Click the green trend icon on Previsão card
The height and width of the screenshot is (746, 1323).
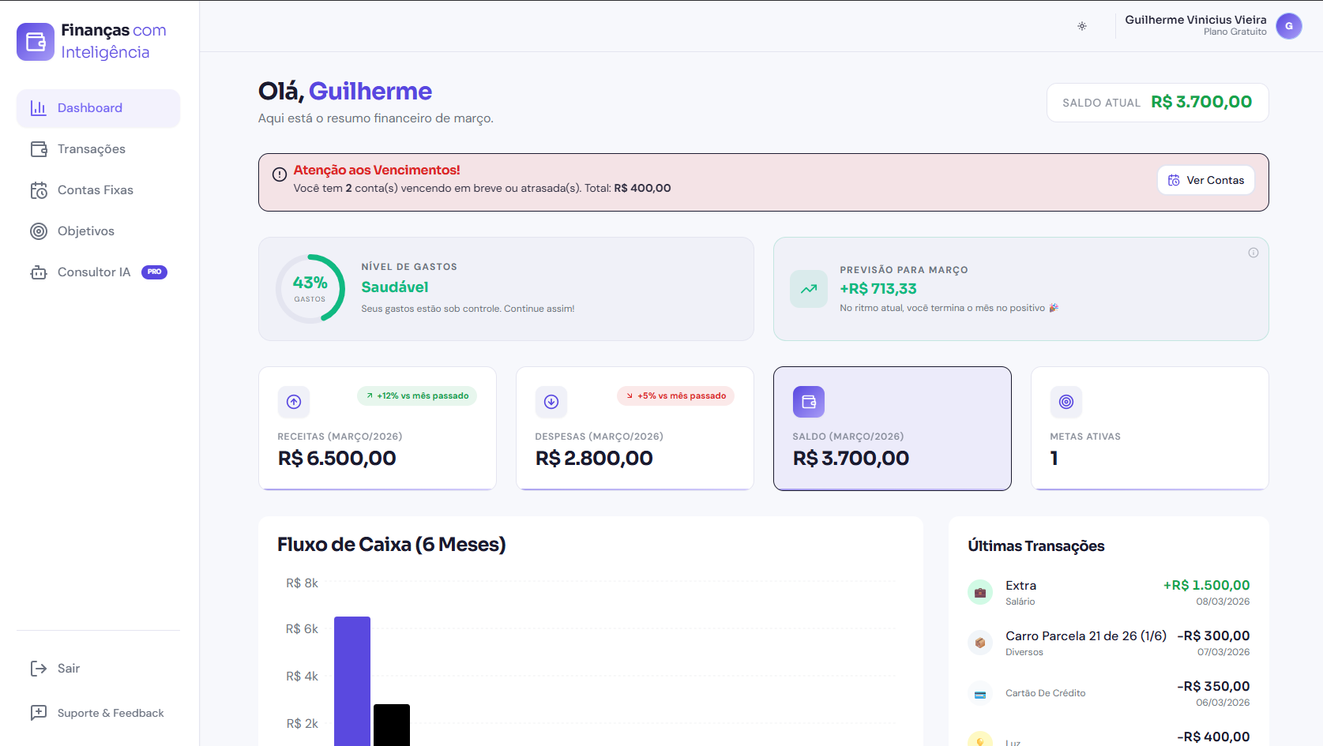pos(808,289)
